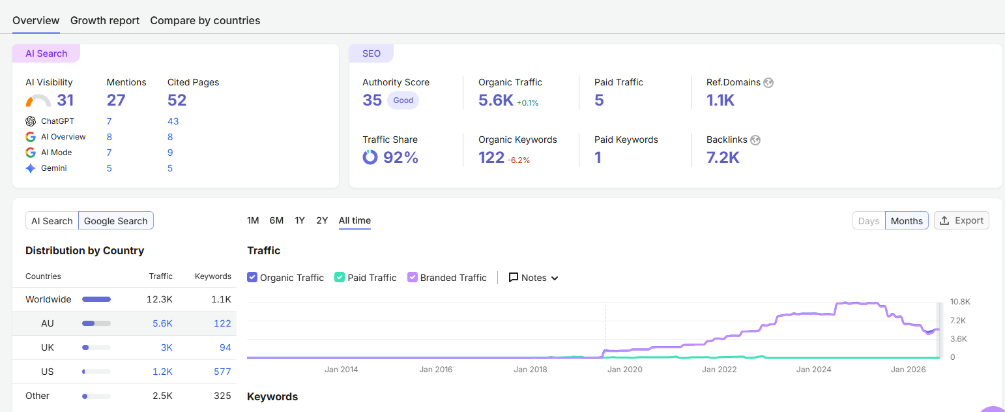Switch the data source to AI Search
This screenshot has height=412, width=1005.
click(x=52, y=221)
